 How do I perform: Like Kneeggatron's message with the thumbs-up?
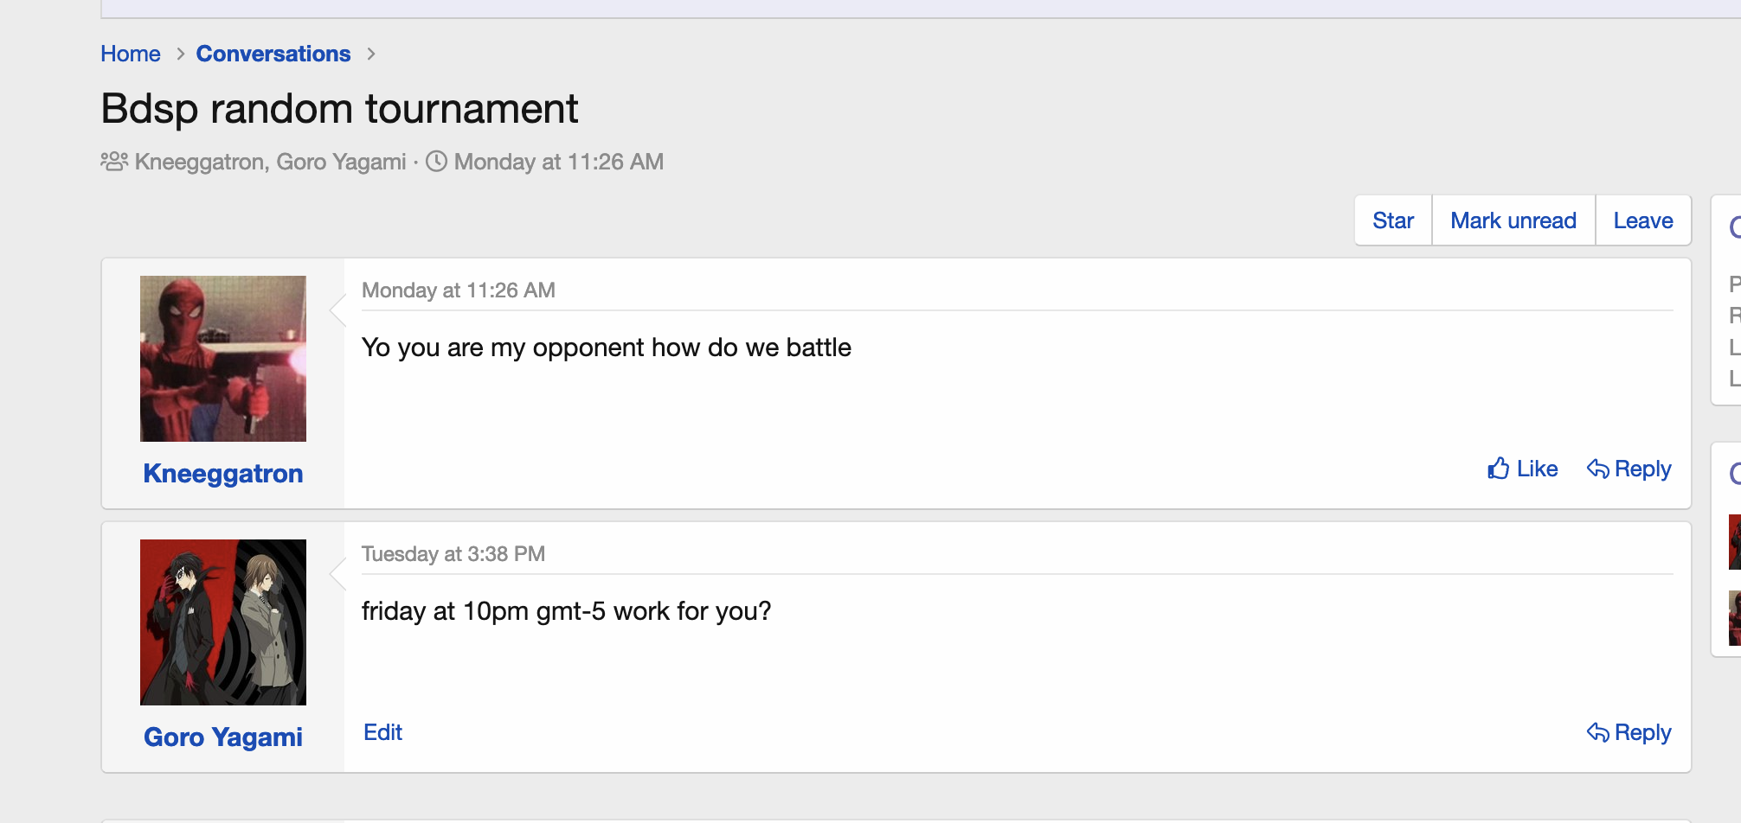(x=1522, y=469)
